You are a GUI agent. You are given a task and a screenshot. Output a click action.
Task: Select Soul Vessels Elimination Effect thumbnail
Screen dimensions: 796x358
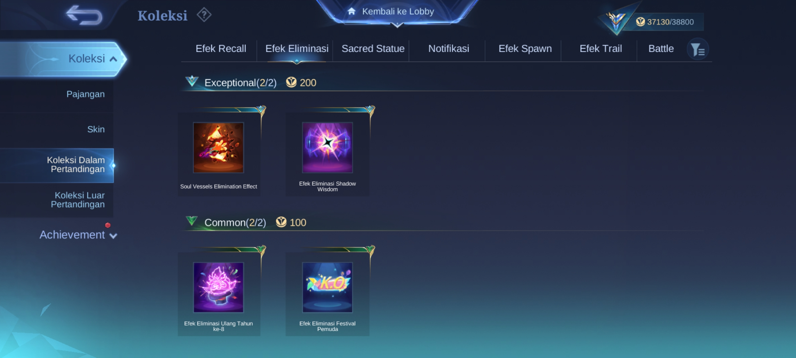coord(219,148)
